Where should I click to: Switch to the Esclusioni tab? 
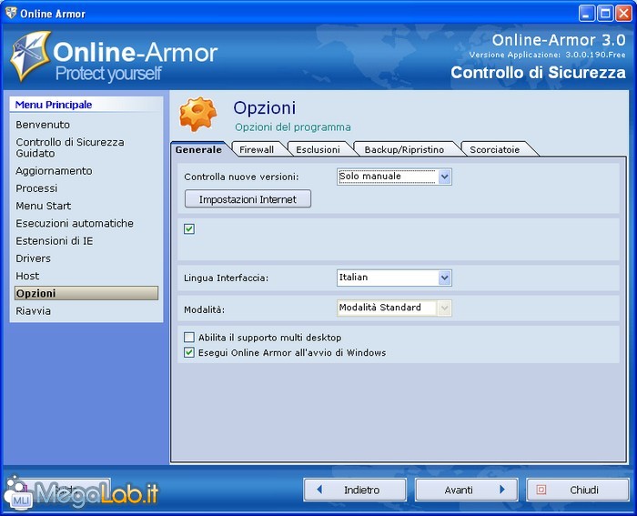(x=318, y=149)
